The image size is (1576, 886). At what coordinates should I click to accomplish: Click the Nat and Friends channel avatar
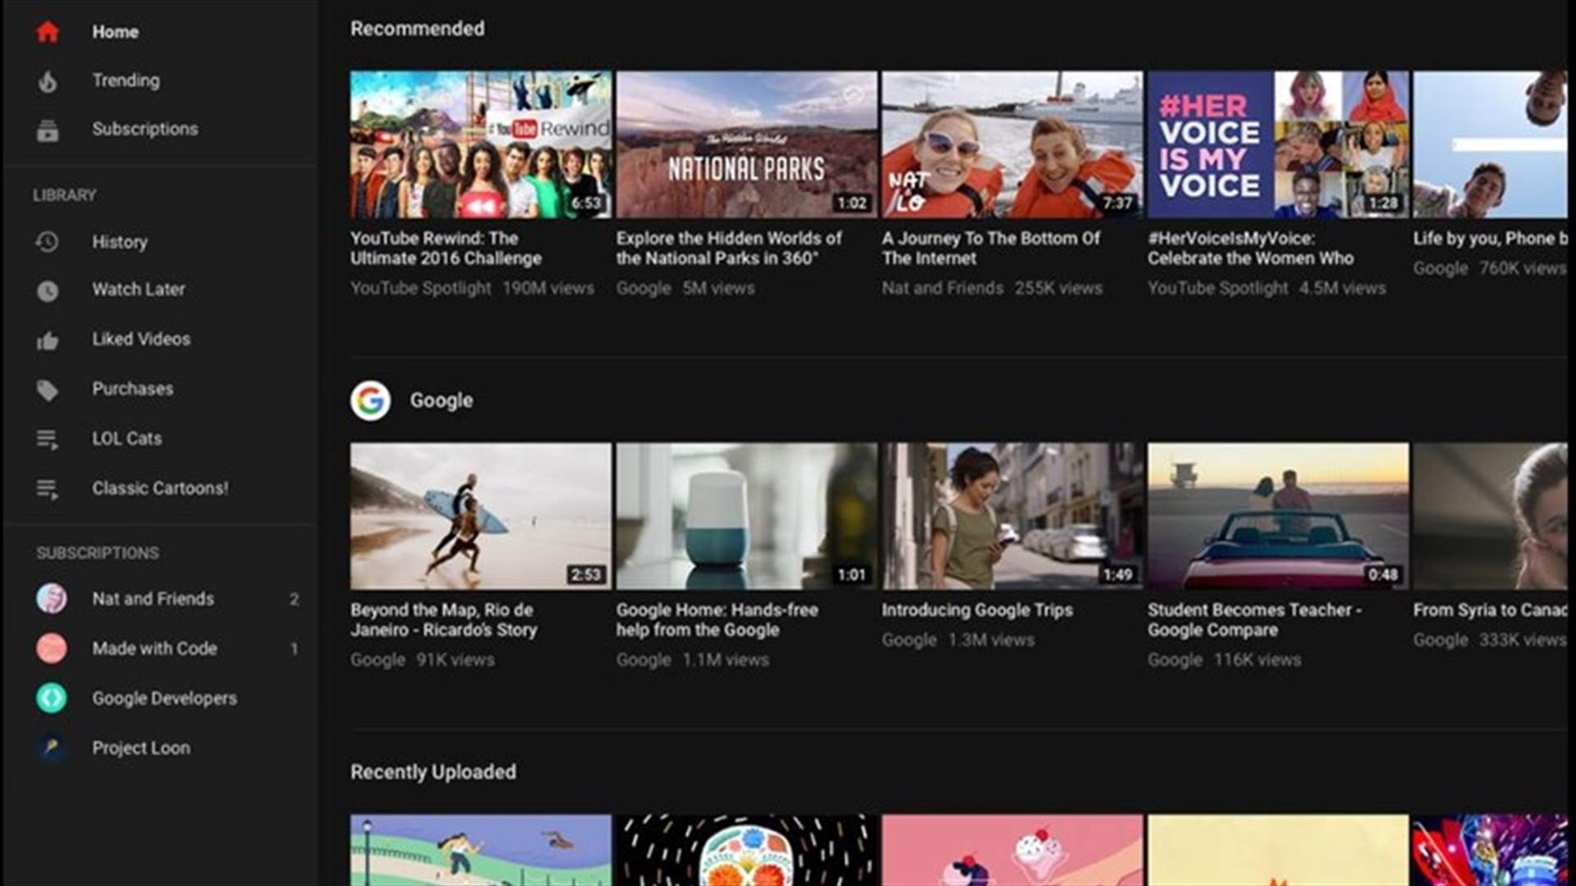[51, 599]
